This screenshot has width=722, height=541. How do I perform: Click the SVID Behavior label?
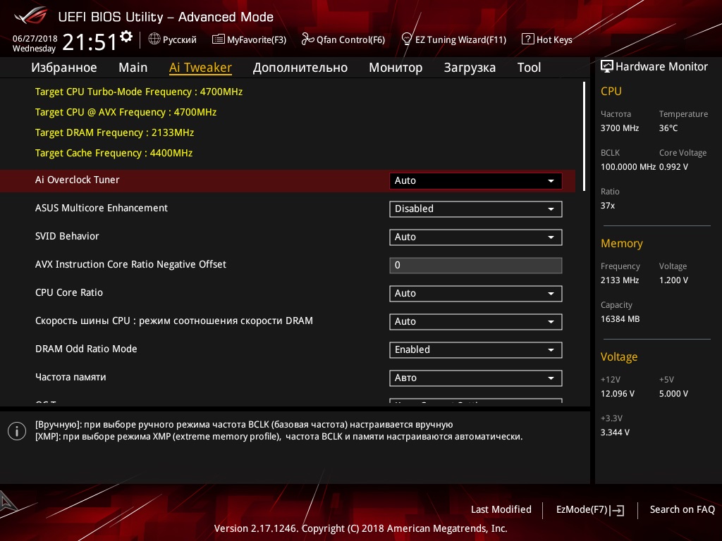point(67,236)
